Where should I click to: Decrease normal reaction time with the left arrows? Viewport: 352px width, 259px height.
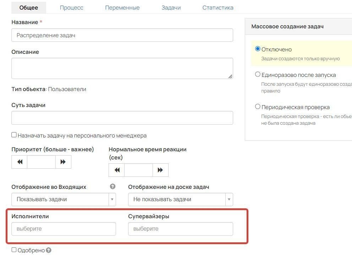[x=117, y=170]
